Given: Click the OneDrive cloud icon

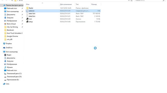Looking at the screenshot, I should click(4, 48).
